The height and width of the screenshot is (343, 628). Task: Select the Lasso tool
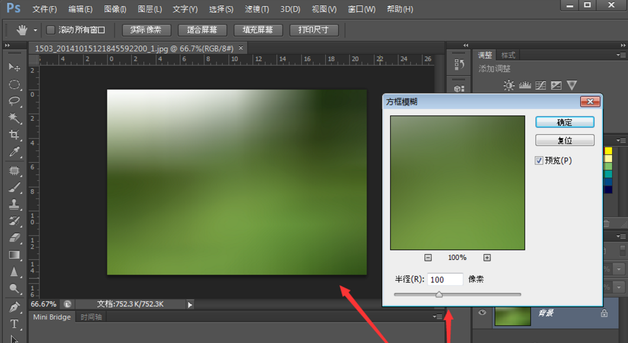tap(14, 101)
